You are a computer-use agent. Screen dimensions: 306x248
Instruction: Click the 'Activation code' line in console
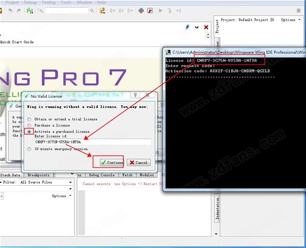click(x=218, y=71)
